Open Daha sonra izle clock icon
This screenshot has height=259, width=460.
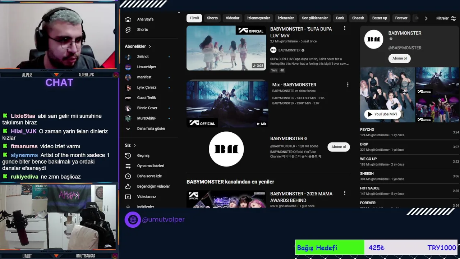point(128,176)
